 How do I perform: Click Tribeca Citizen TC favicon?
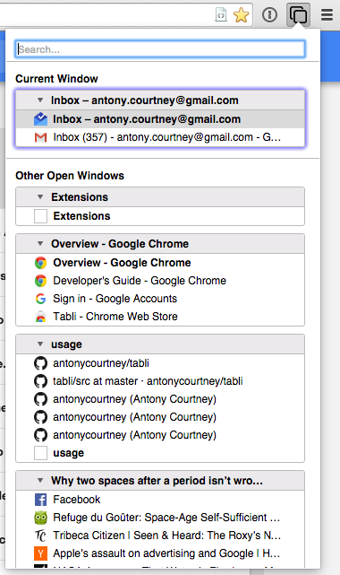(40, 536)
